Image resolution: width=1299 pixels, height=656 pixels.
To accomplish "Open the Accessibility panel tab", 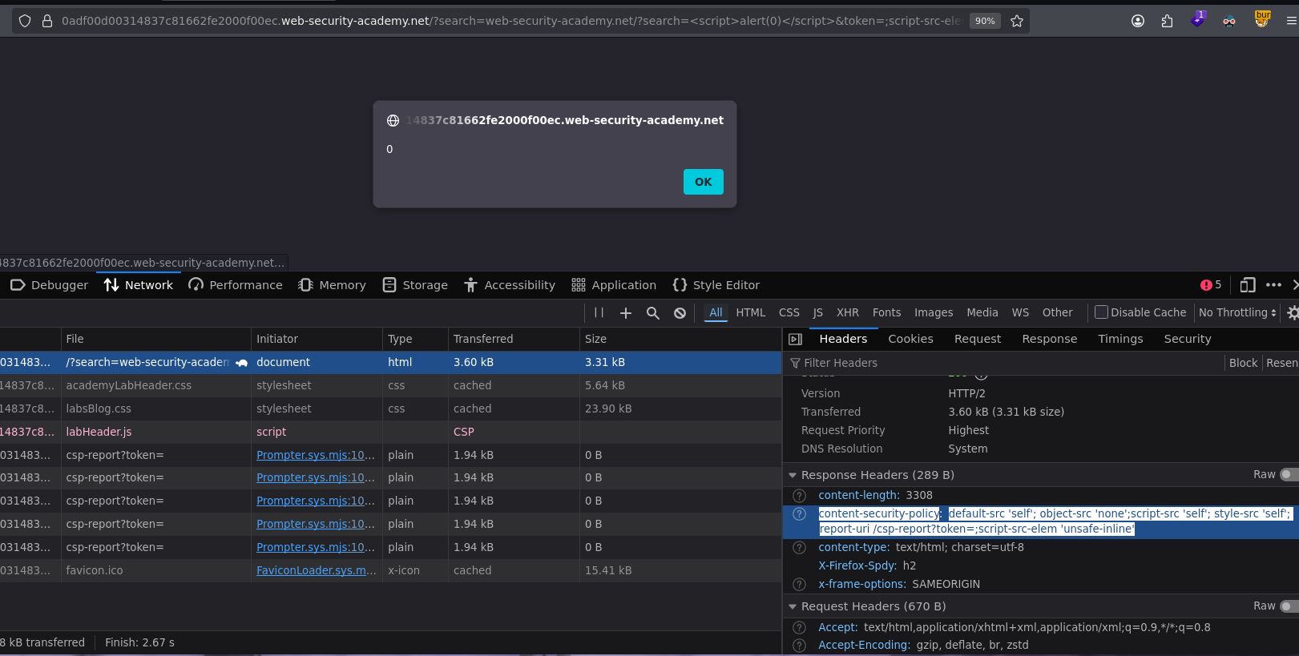I will click(x=510, y=285).
